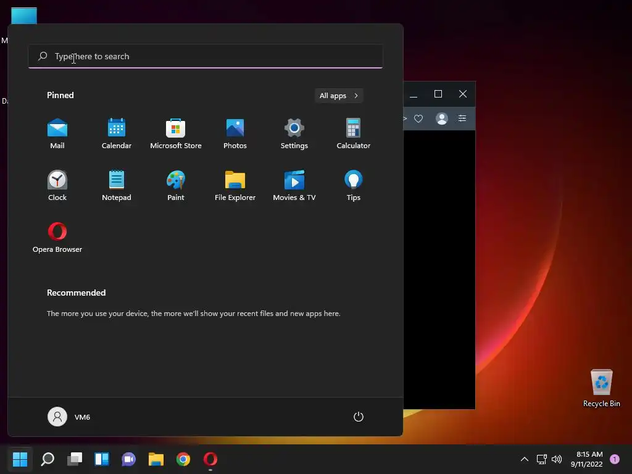Launch Google Chrome from the taskbar
This screenshot has height=474, width=632.
[x=183, y=459]
